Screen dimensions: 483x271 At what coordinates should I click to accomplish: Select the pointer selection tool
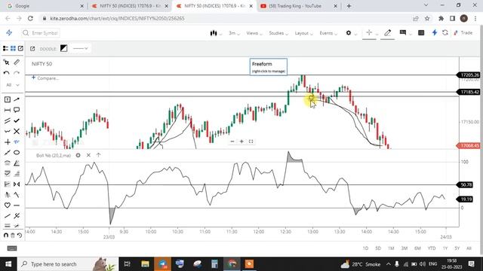pos(7,62)
